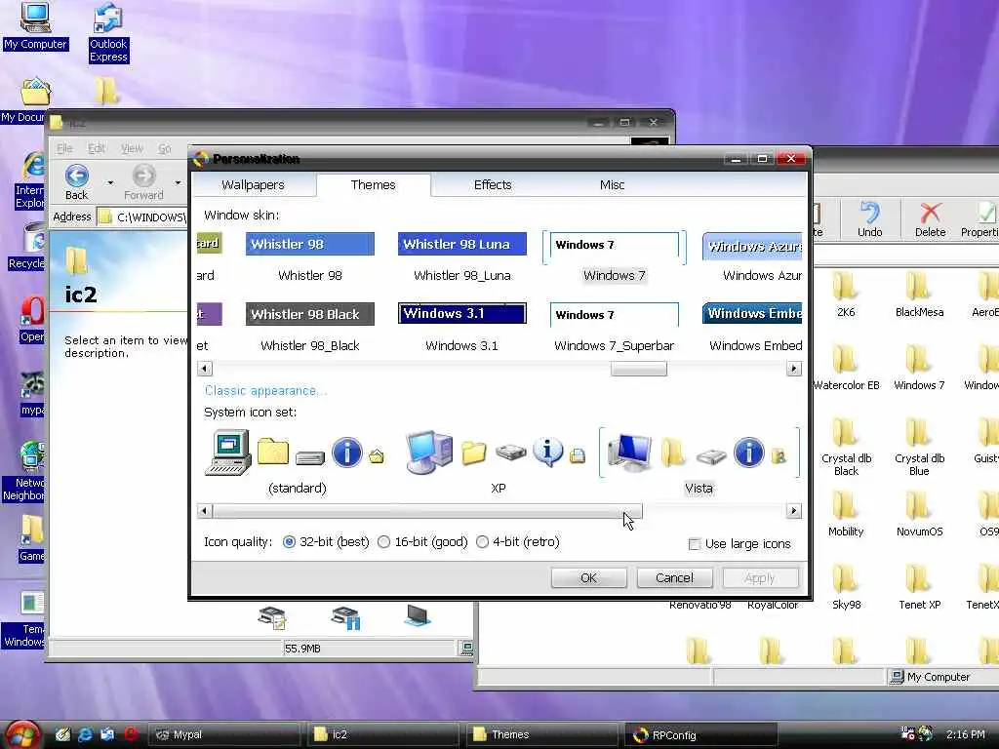
Task: Switch to Mypal taskbar button
Action: click(223, 734)
